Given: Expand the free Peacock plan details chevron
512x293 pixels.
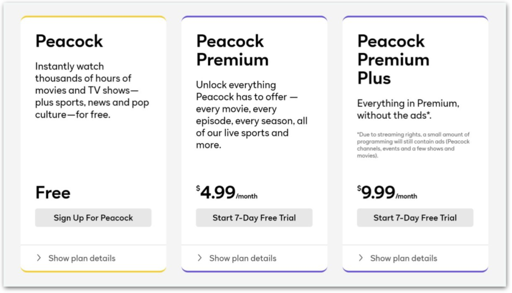Looking at the screenshot, I should coord(39,257).
